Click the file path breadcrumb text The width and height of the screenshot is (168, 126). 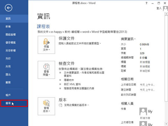coord(82,32)
